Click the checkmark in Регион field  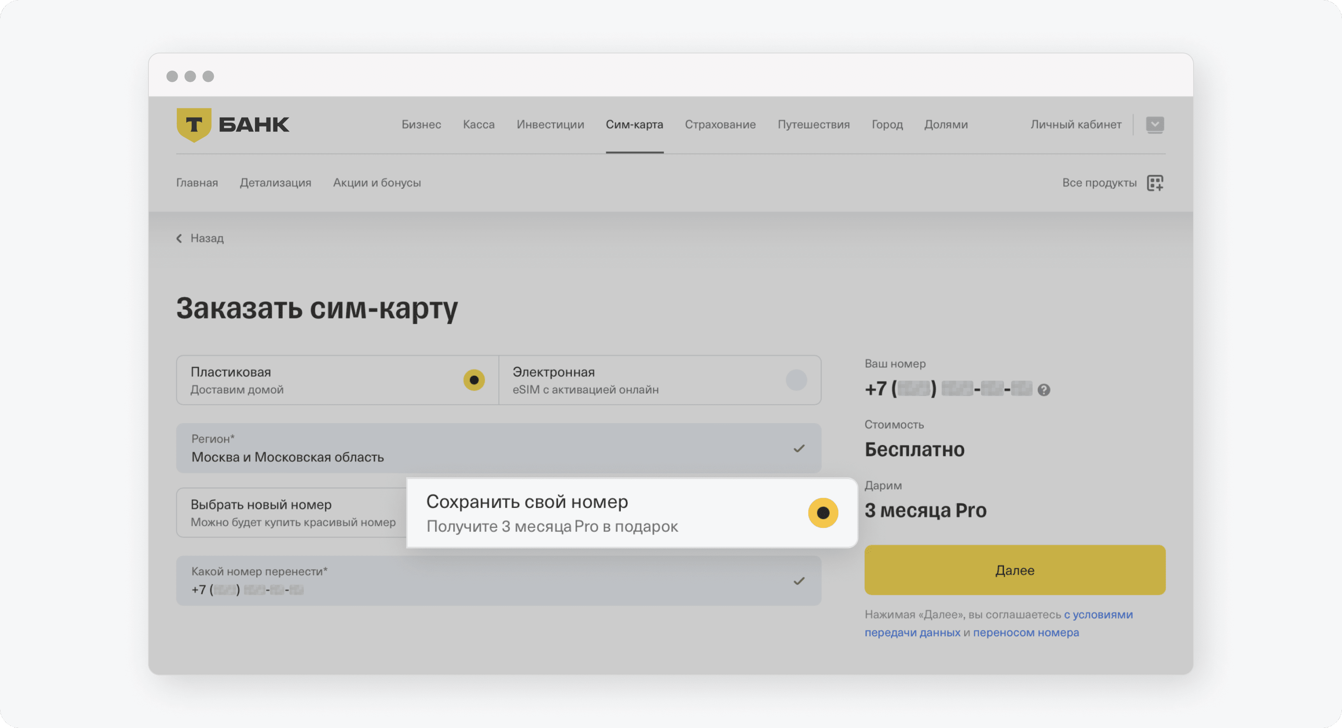pos(798,448)
